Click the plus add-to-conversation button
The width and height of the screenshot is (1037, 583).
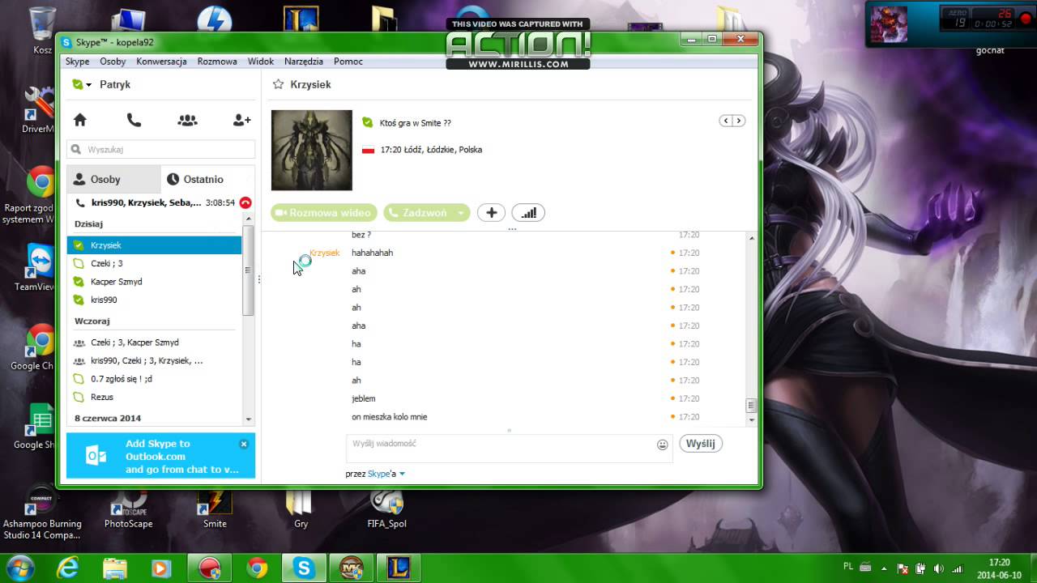[491, 213]
